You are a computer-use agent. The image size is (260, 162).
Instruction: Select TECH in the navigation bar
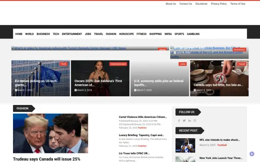[x=56, y=34]
